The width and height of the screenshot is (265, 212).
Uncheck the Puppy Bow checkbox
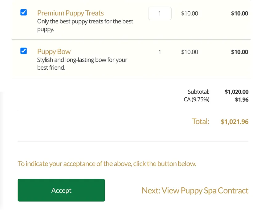coord(23,51)
